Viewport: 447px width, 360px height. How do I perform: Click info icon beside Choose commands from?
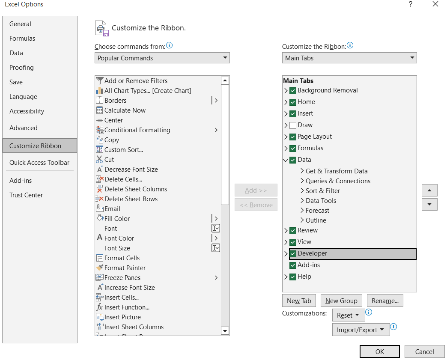169,45
